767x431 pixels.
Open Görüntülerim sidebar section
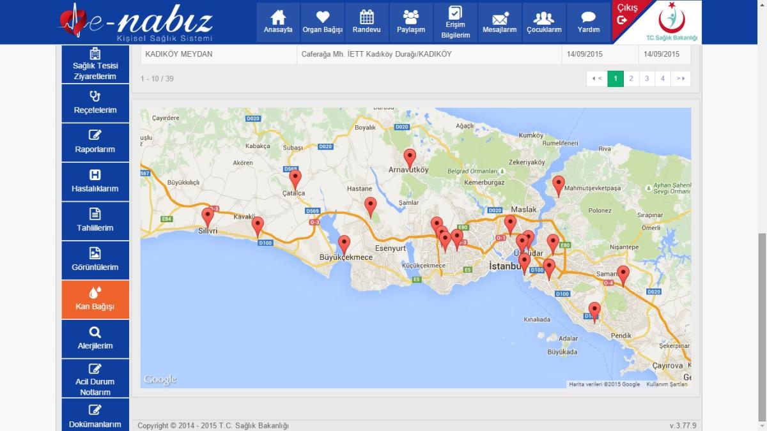[95, 260]
